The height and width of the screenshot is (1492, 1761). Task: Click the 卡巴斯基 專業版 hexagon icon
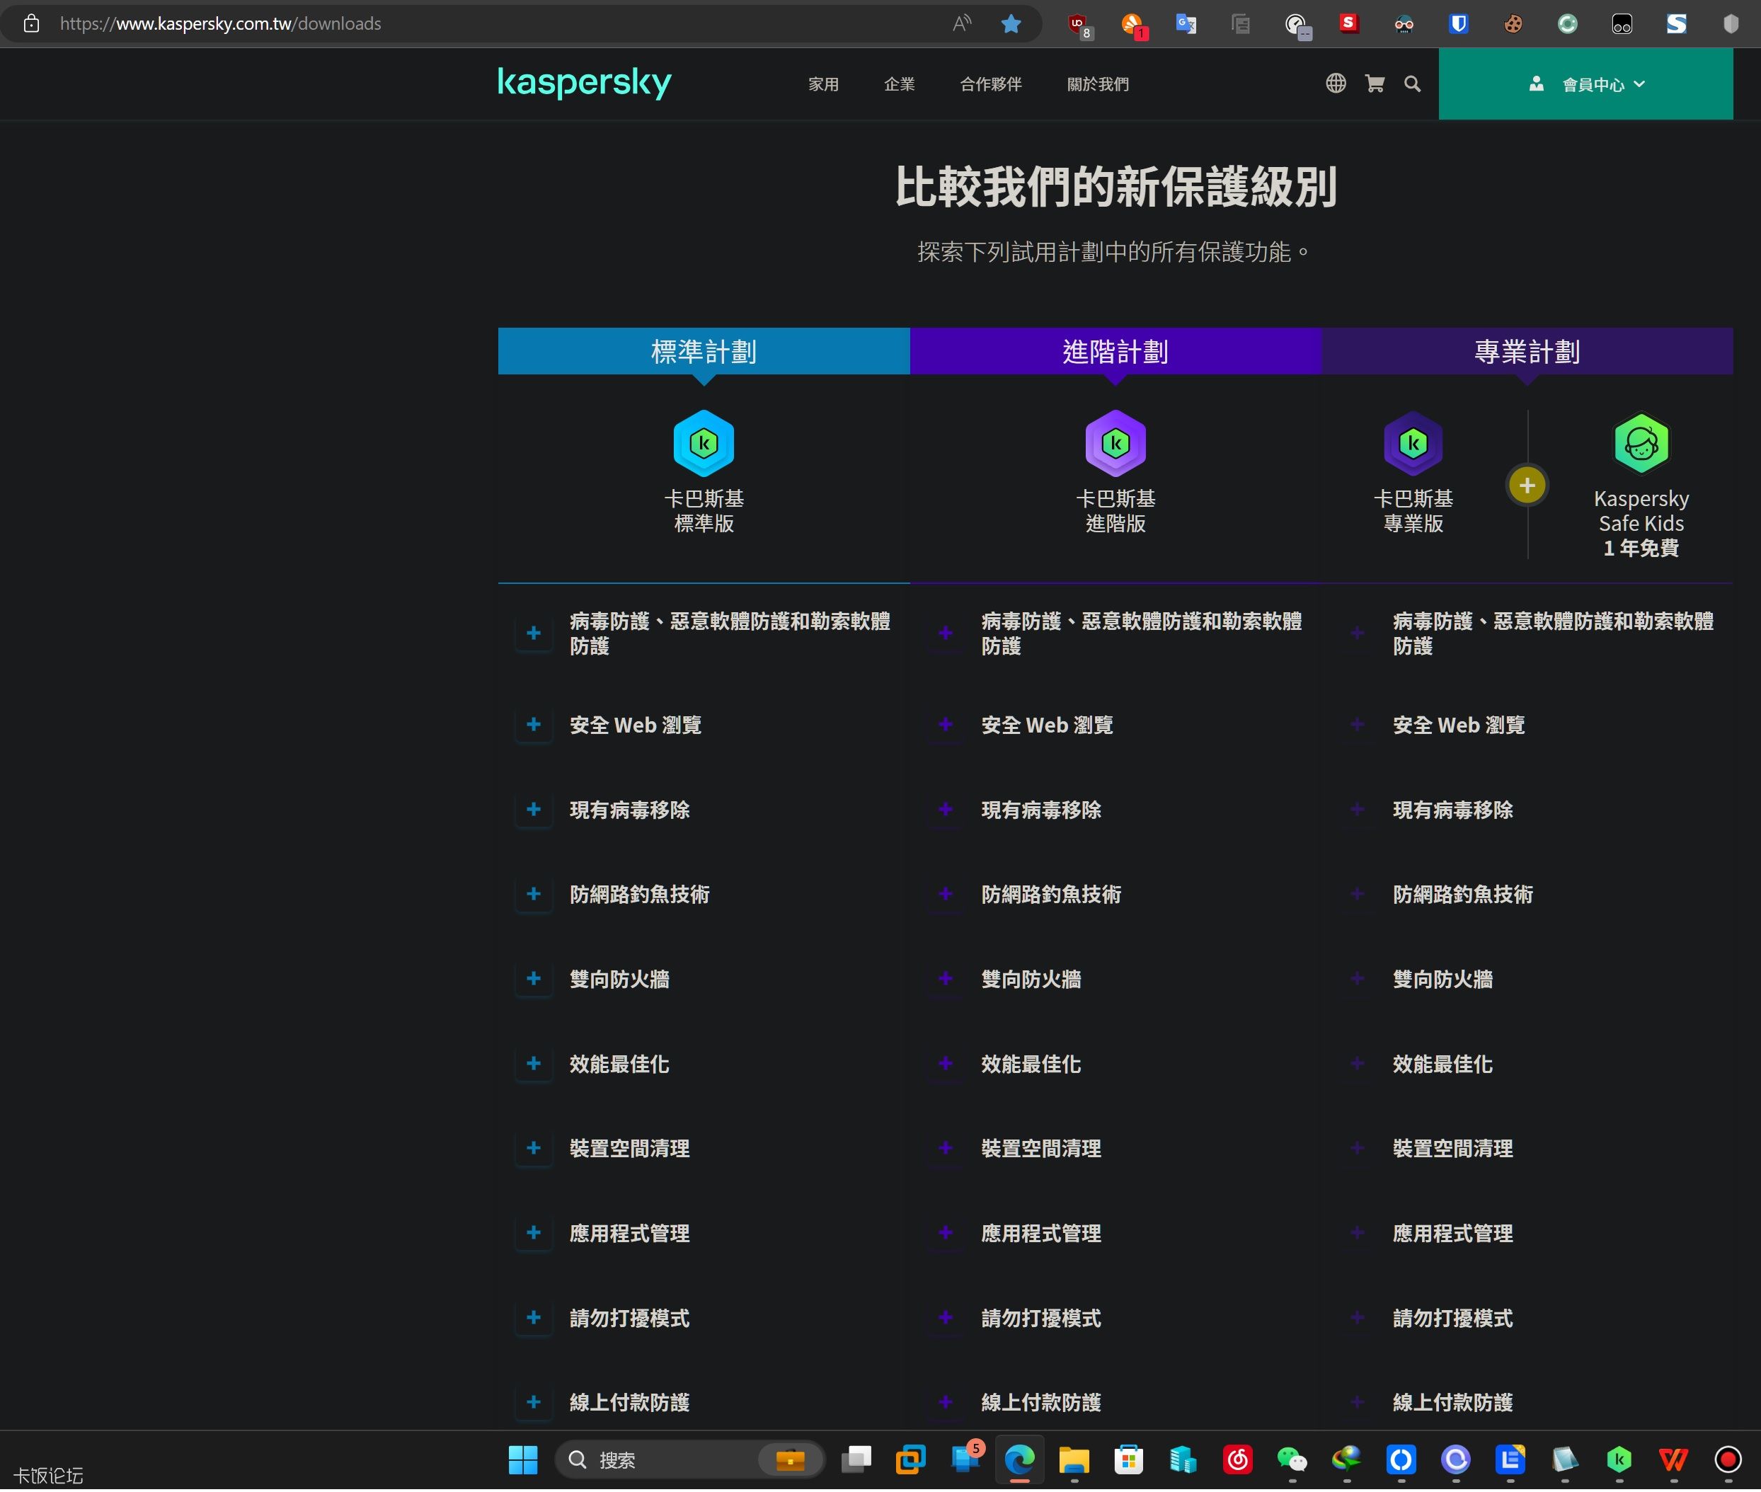tap(1413, 443)
